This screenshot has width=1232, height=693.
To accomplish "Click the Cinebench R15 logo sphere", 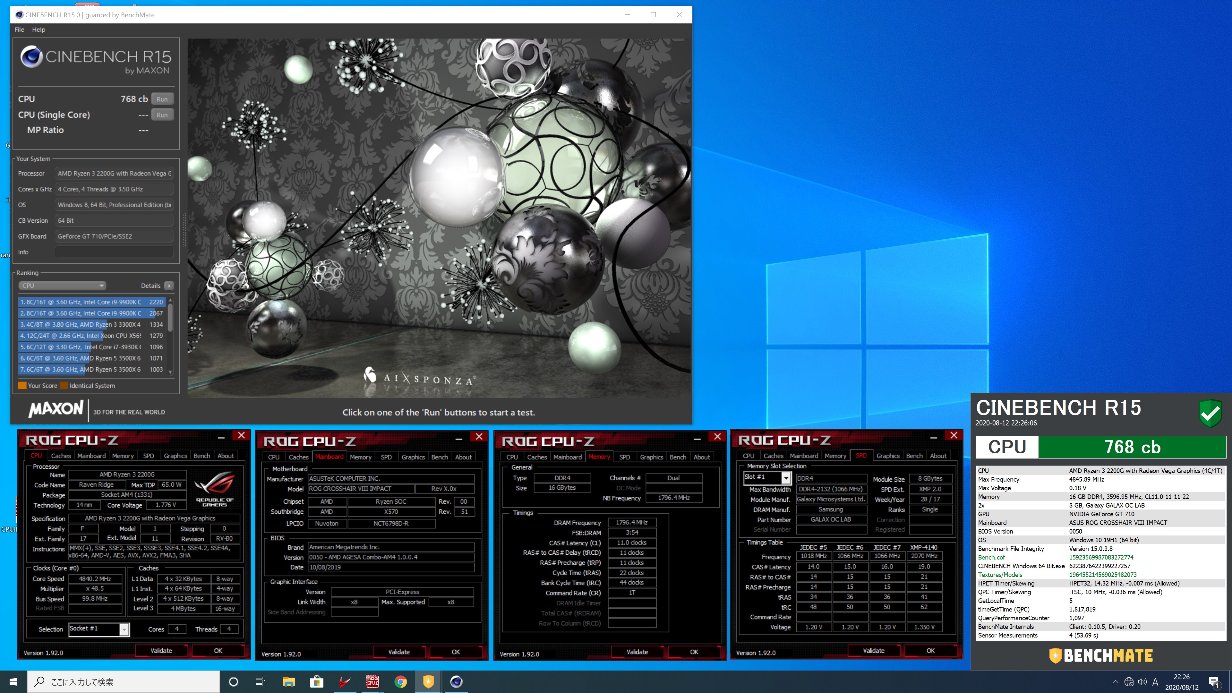I will (31, 57).
